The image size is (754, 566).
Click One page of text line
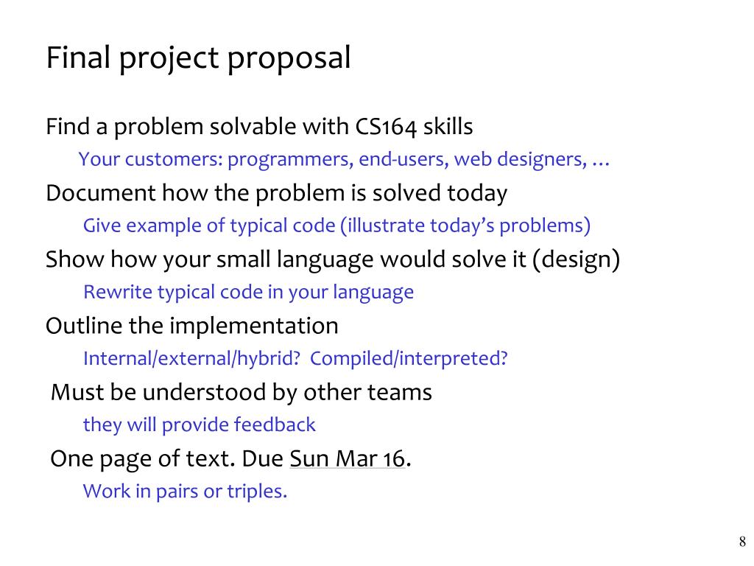click(x=230, y=458)
